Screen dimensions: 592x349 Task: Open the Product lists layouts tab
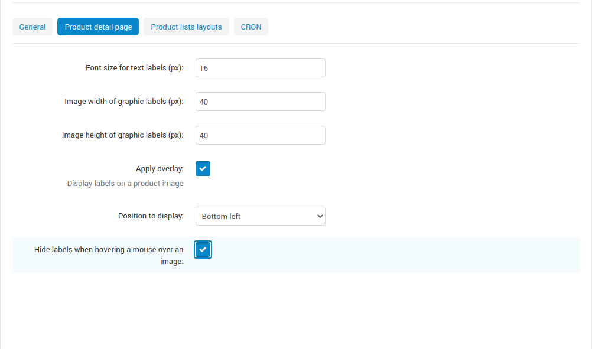tap(186, 27)
